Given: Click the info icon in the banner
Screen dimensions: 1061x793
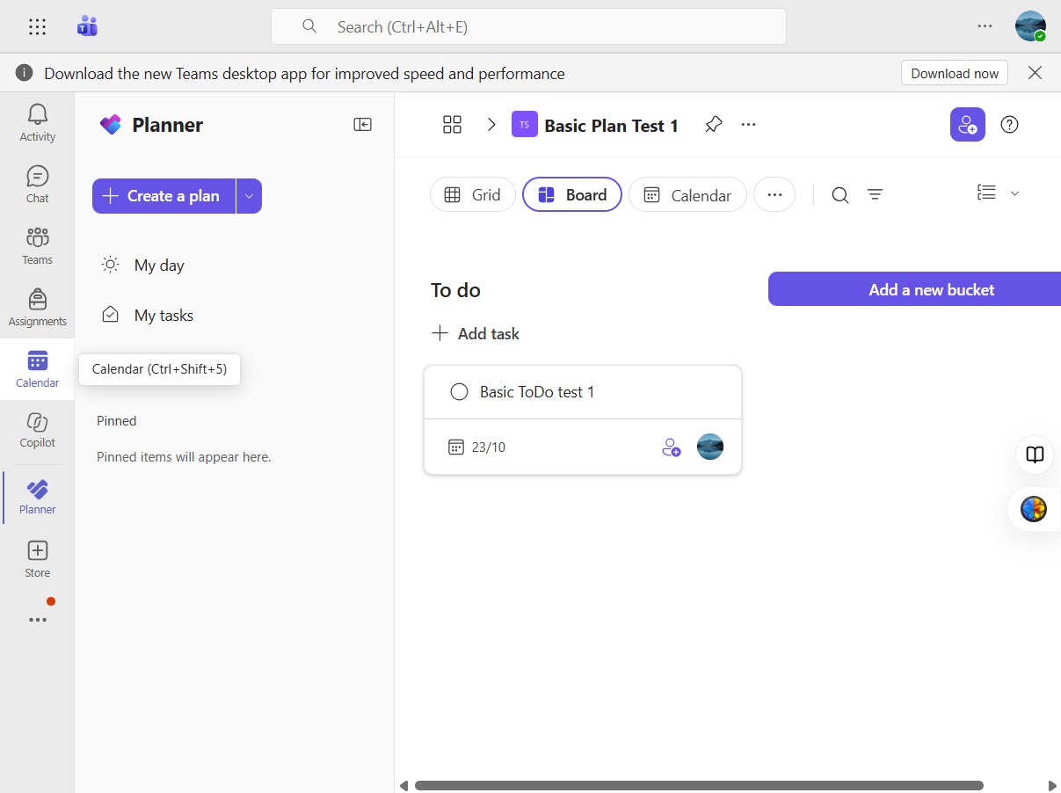Looking at the screenshot, I should [25, 73].
